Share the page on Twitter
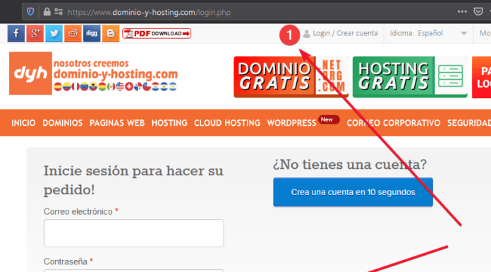 (x=54, y=33)
